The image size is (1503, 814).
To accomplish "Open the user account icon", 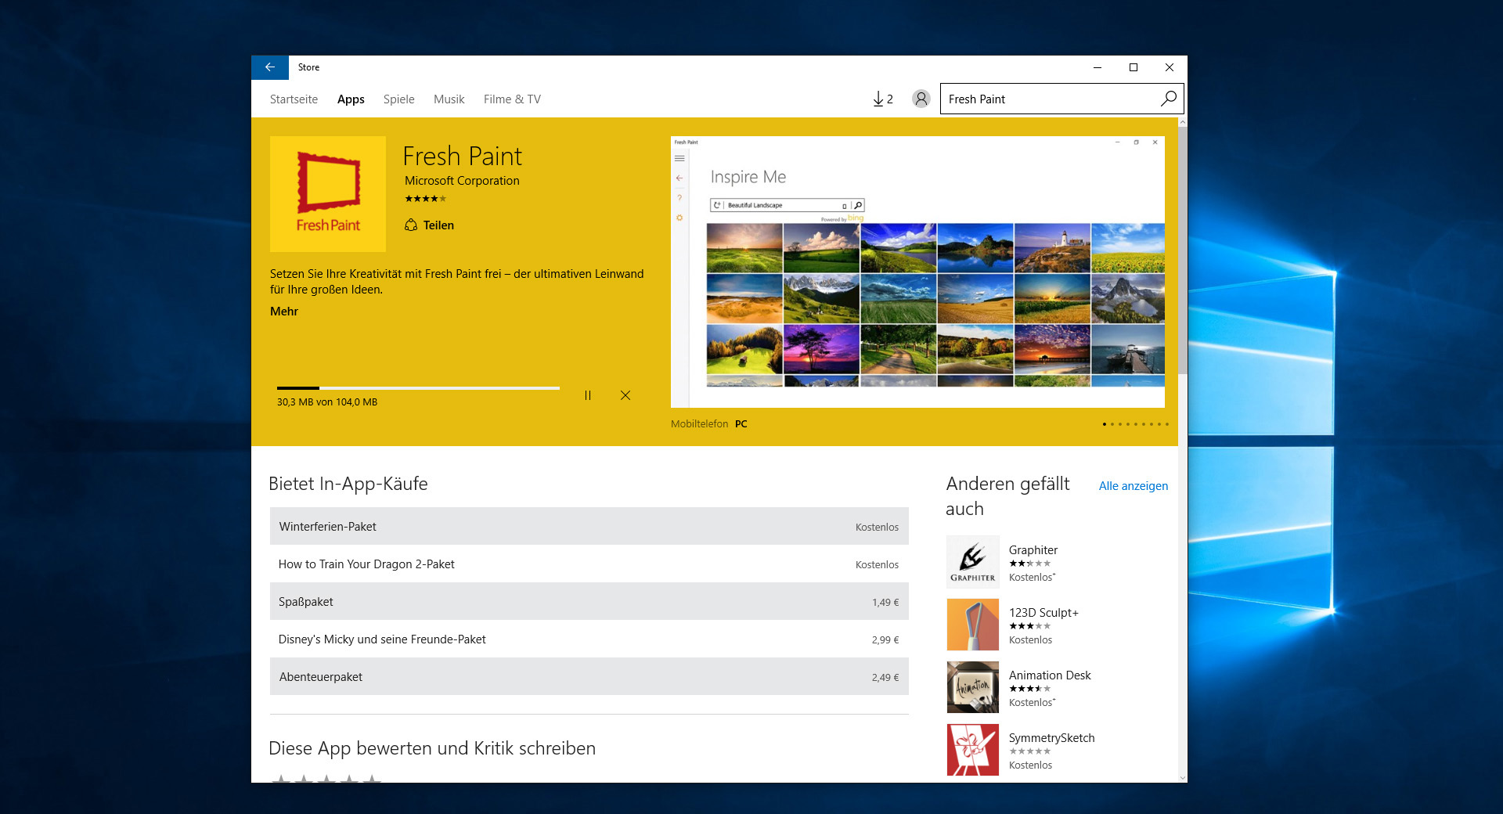I will pos(921,99).
